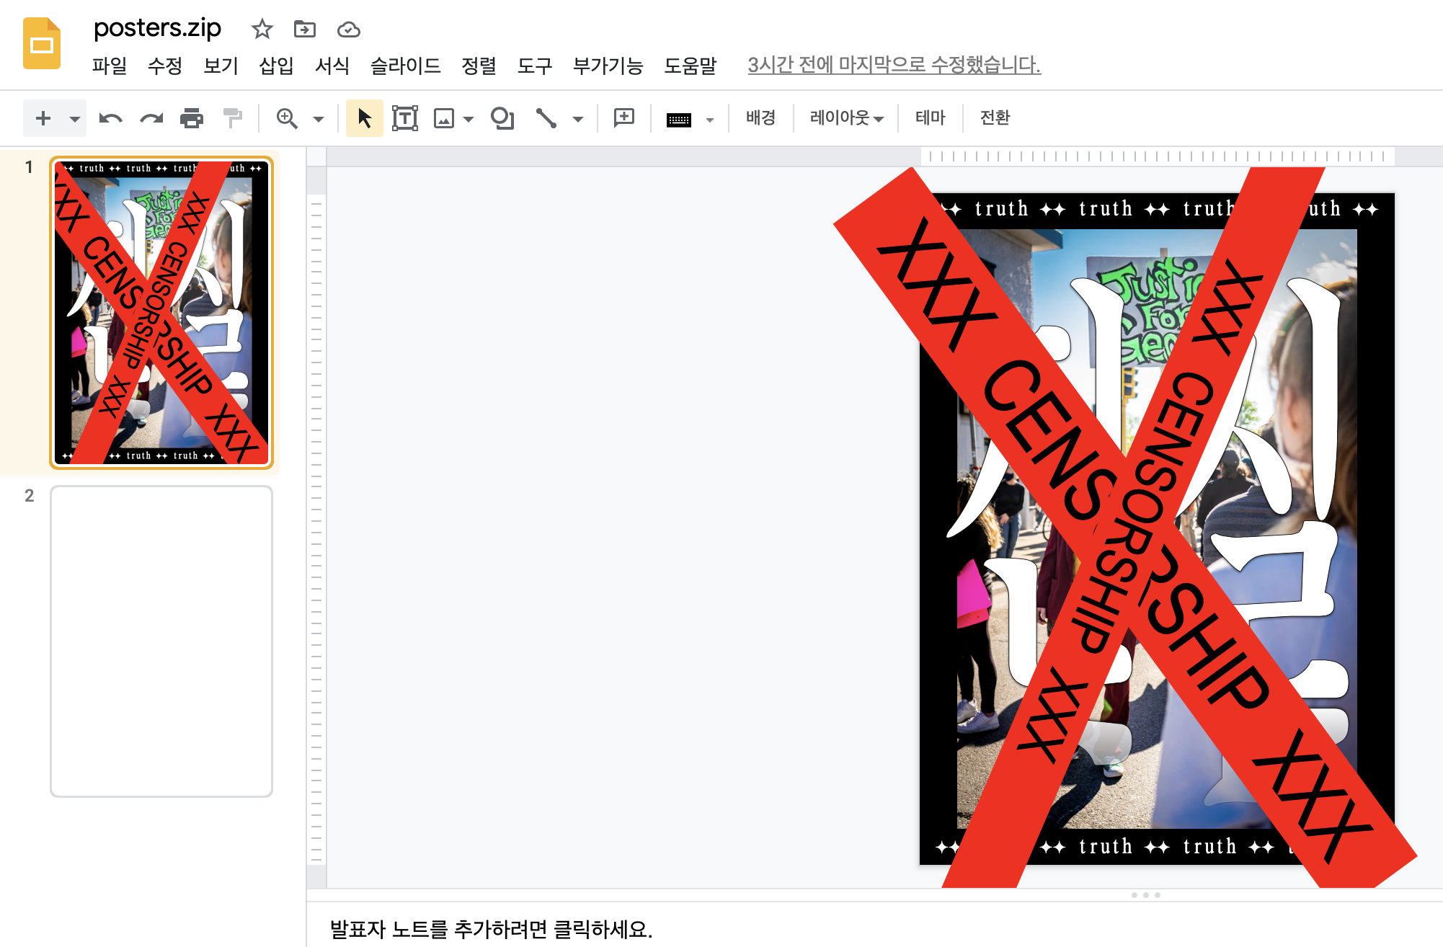Select the text box tool
Viewport: 1443px width, 947px height.
point(405,118)
